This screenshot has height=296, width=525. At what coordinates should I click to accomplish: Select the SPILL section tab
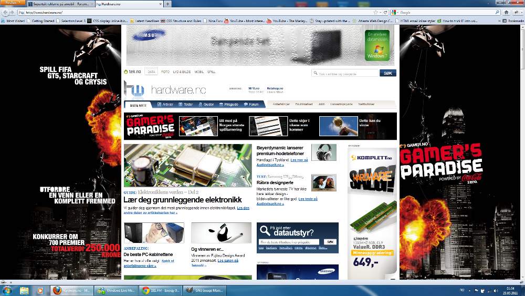pyautogui.click(x=211, y=72)
